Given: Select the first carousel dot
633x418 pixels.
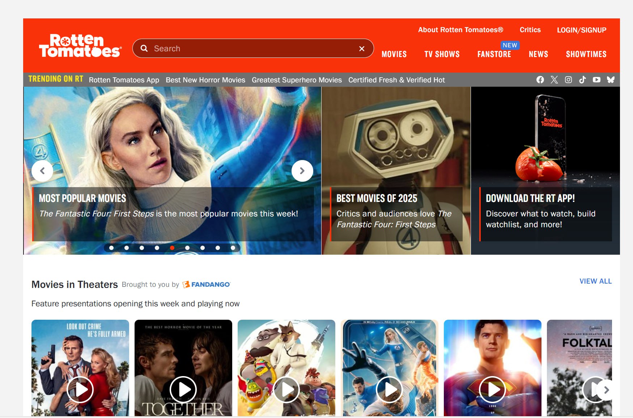Looking at the screenshot, I should coord(111,248).
